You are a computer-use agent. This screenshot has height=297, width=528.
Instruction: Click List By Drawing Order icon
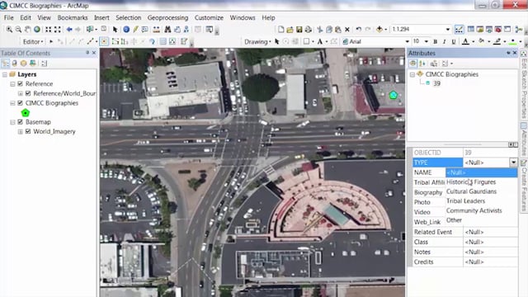[6, 64]
